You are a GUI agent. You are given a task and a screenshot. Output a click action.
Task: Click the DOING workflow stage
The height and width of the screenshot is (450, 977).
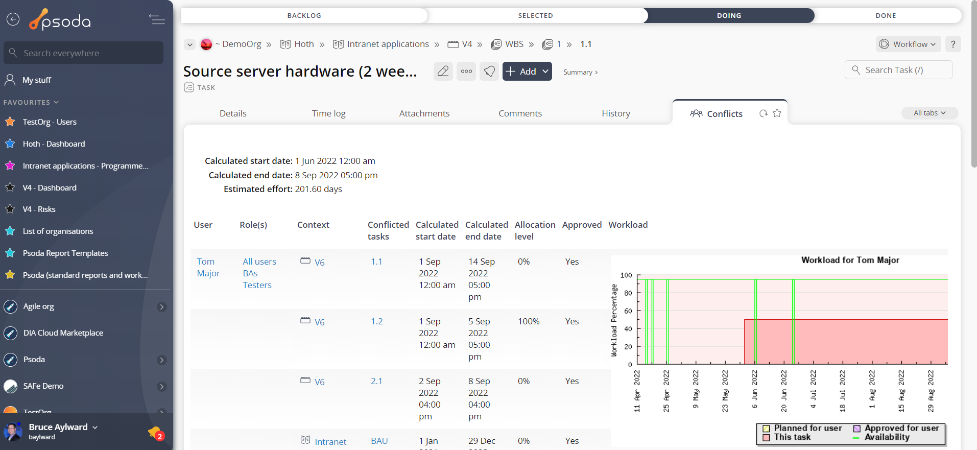coord(729,15)
